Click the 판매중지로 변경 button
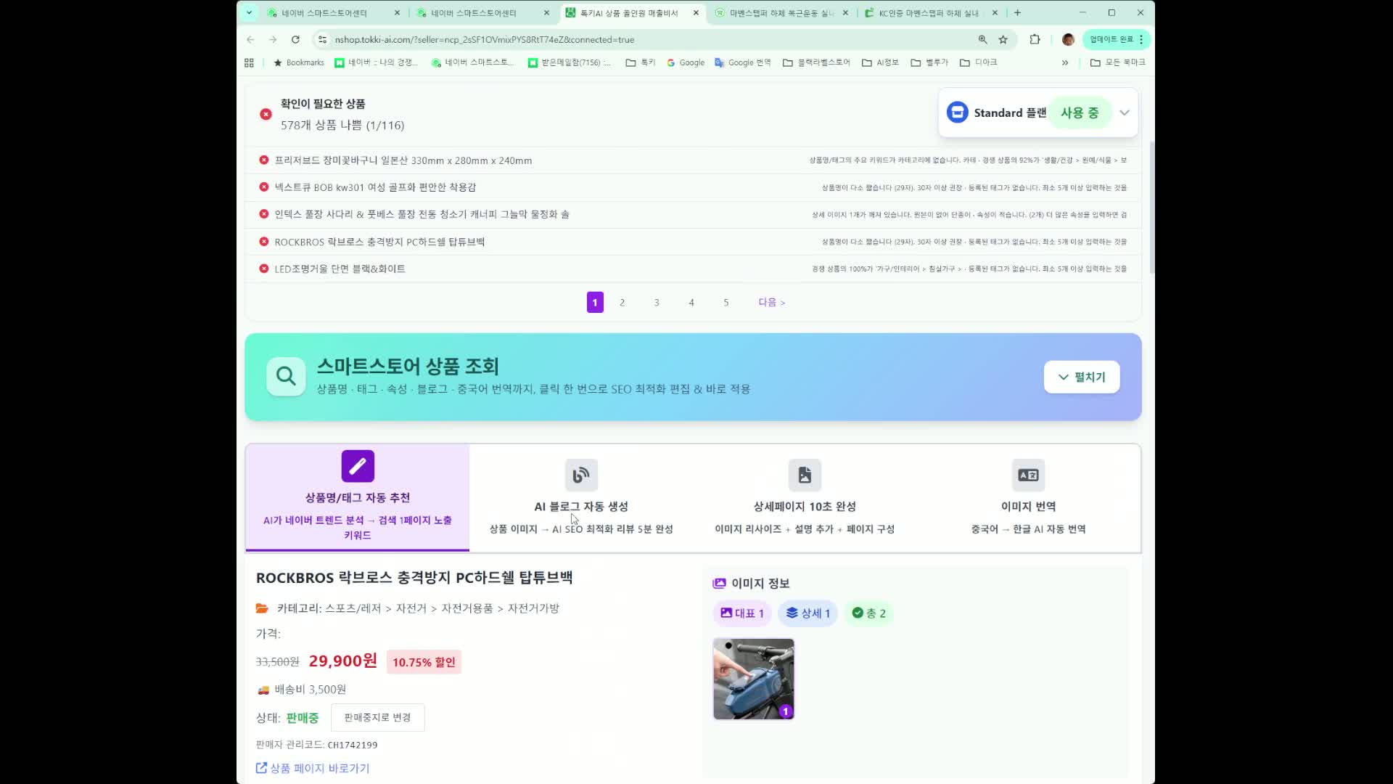 click(x=377, y=717)
